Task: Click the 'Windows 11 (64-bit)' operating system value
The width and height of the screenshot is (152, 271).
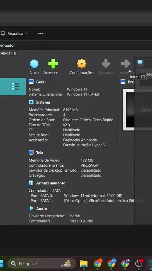Action: [x=84, y=94]
